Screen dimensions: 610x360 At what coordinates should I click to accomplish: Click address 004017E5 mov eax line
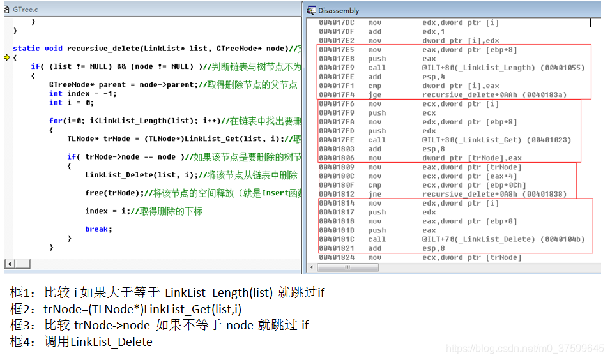click(418, 50)
